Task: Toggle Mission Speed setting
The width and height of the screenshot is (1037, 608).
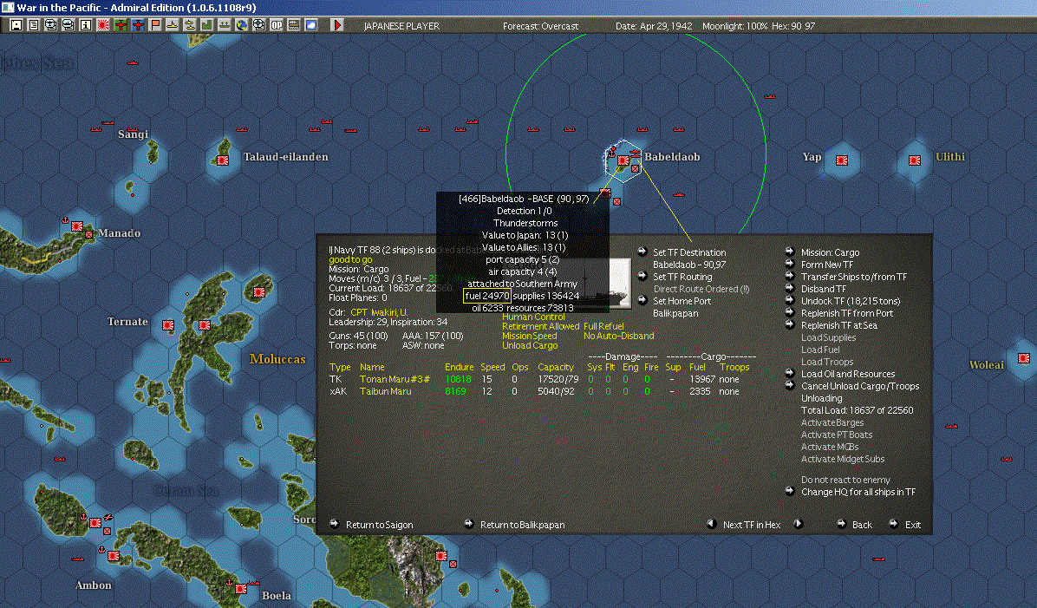Action: pos(529,336)
